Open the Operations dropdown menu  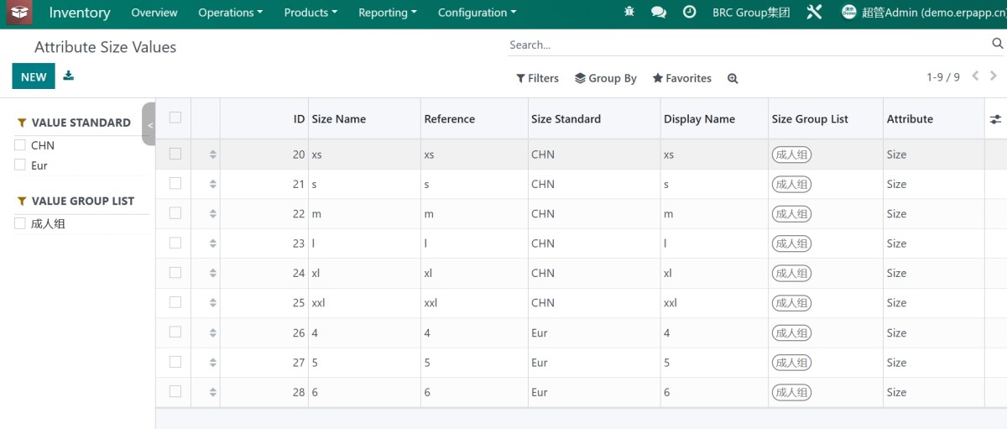(x=231, y=13)
